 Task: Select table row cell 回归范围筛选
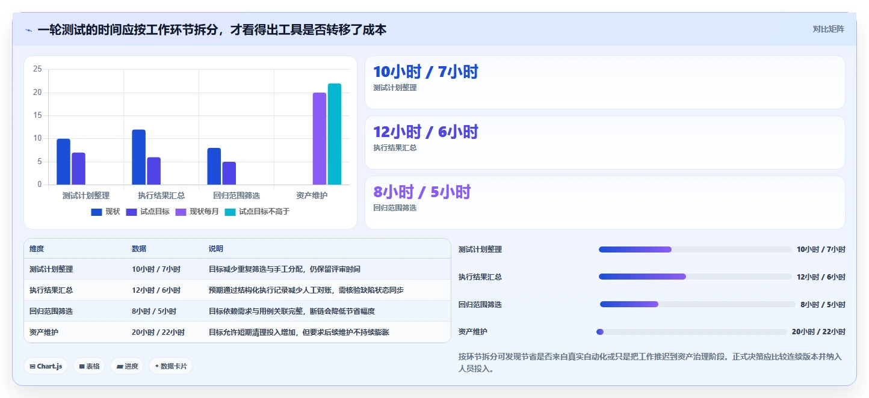[51, 311]
